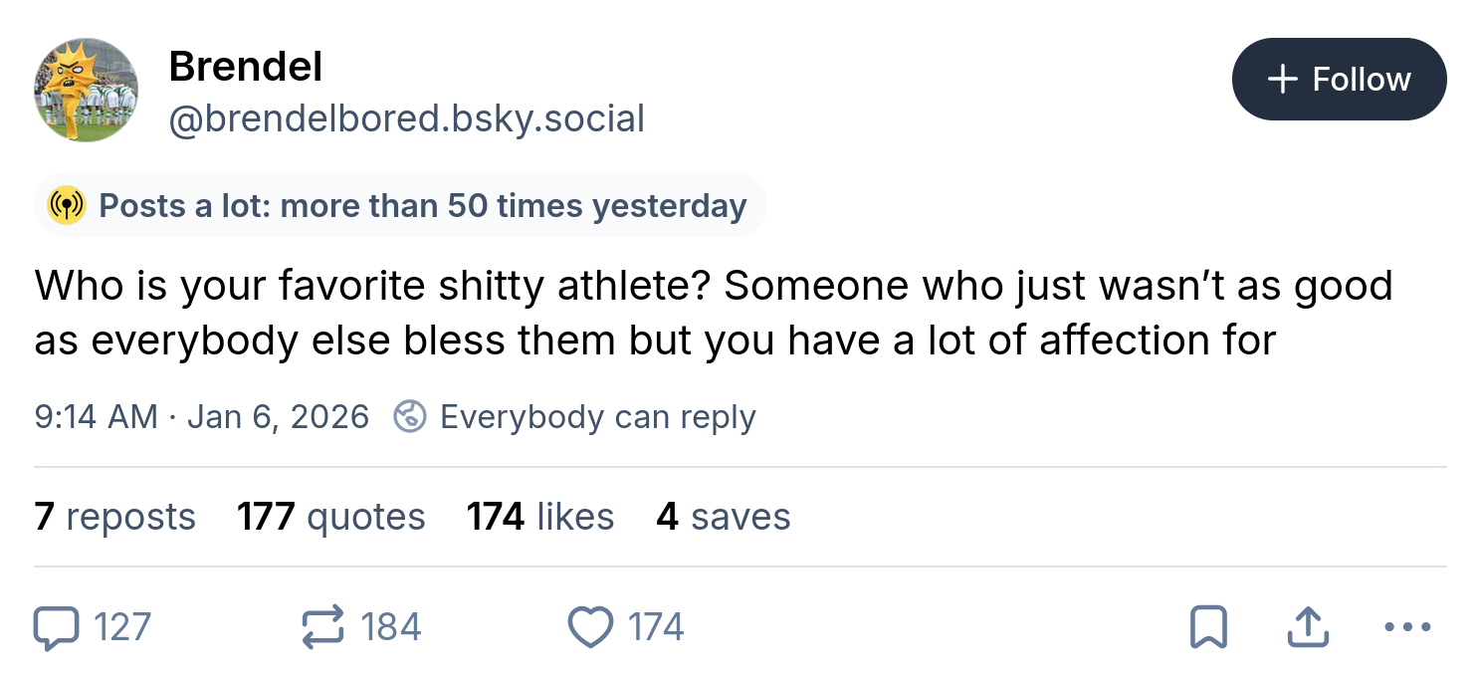Click the 'Everybody can reply' label
The height and width of the screenshot is (679, 1479).
point(597,416)
